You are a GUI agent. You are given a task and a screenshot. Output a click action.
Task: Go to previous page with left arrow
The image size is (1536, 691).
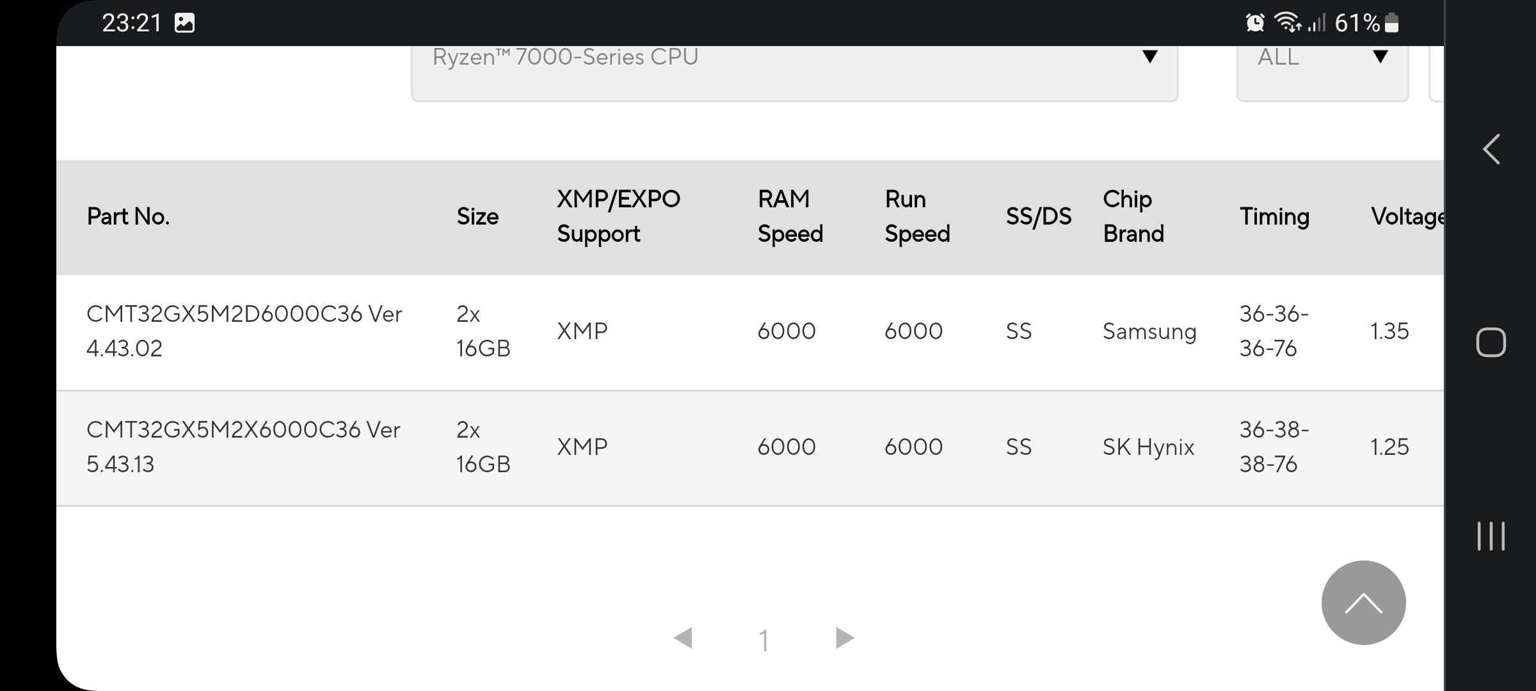[x=683, y=638]
